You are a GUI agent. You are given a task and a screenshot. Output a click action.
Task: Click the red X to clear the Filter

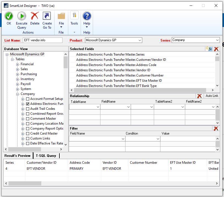point(217,128)
